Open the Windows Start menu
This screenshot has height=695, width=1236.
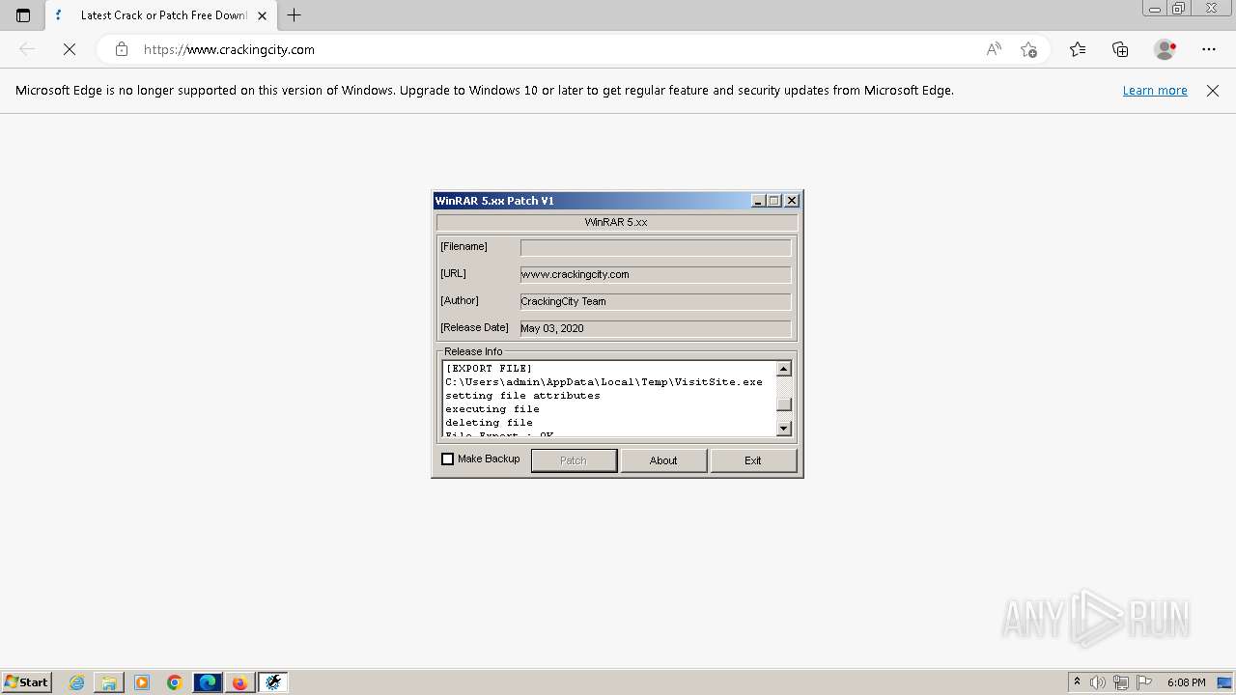[x=27, y=682]
